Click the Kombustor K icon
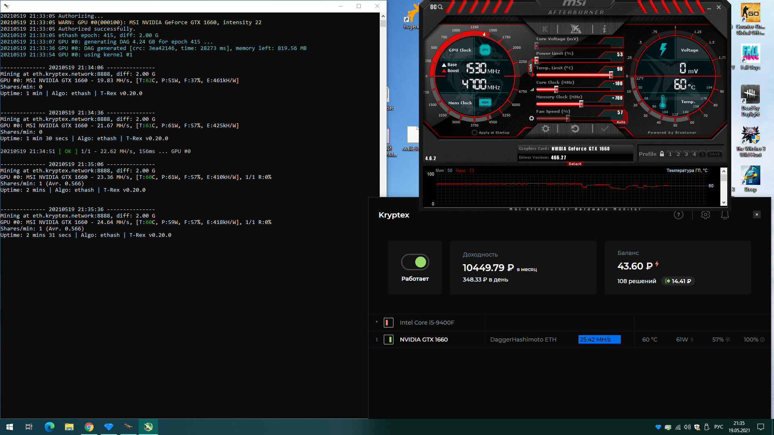Image resolution: width=774 pixels, height=435 pixels. point(545,29)
